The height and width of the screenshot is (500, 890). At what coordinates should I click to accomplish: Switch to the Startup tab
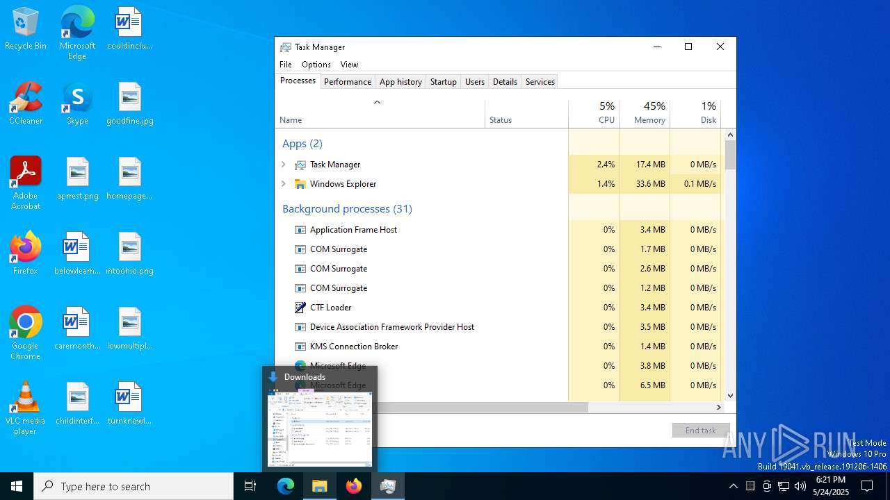[443, 82]
